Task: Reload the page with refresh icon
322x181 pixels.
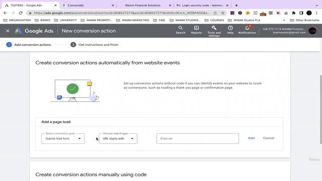Action: tap(21, 13)
